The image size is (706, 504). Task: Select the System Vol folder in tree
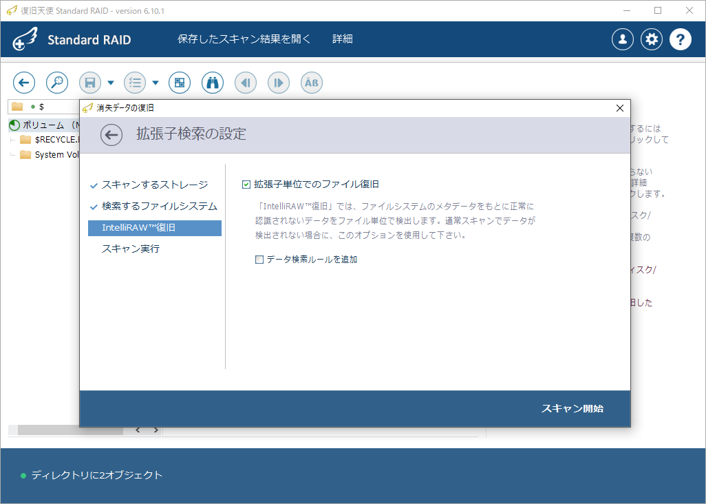click(50, 154)
